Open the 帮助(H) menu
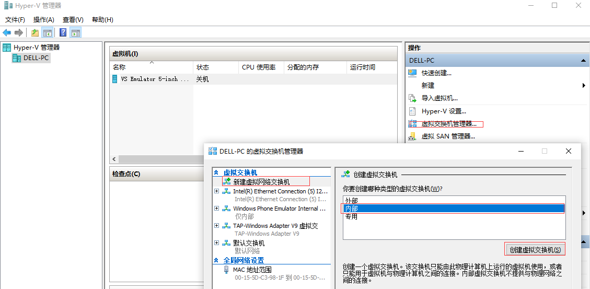590x289 pixels. click(x=102, y=19)
